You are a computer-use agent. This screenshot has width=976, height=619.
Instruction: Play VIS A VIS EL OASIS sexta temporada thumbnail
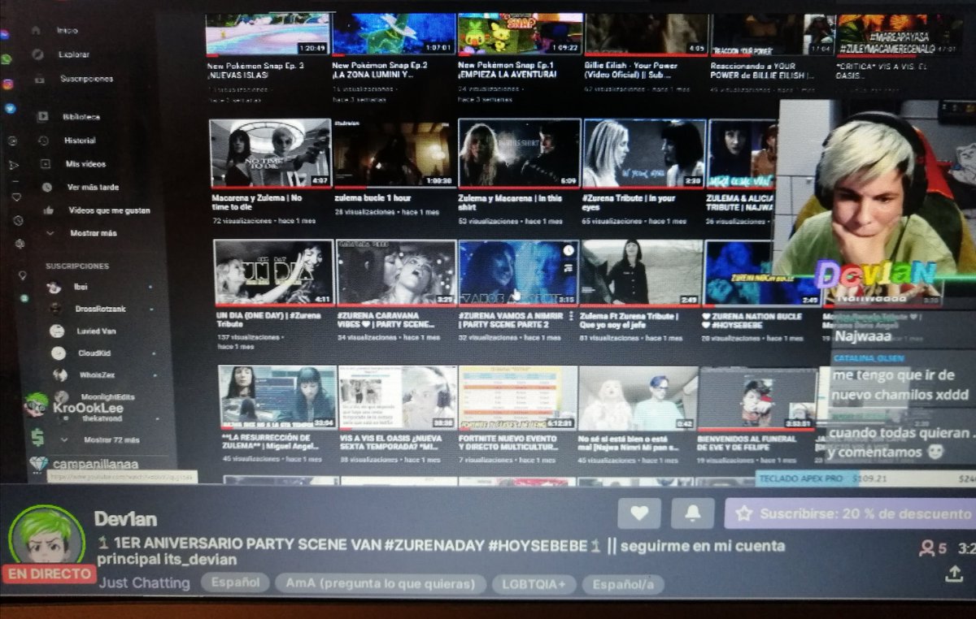(x=398, y=397)
